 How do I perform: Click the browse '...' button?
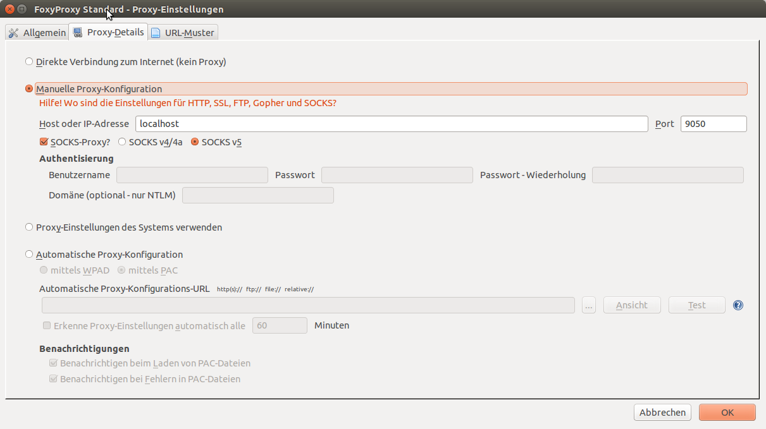[x=589, y=305]
